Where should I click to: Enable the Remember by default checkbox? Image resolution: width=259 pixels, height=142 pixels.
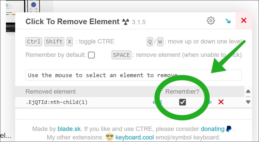[91, 55]
